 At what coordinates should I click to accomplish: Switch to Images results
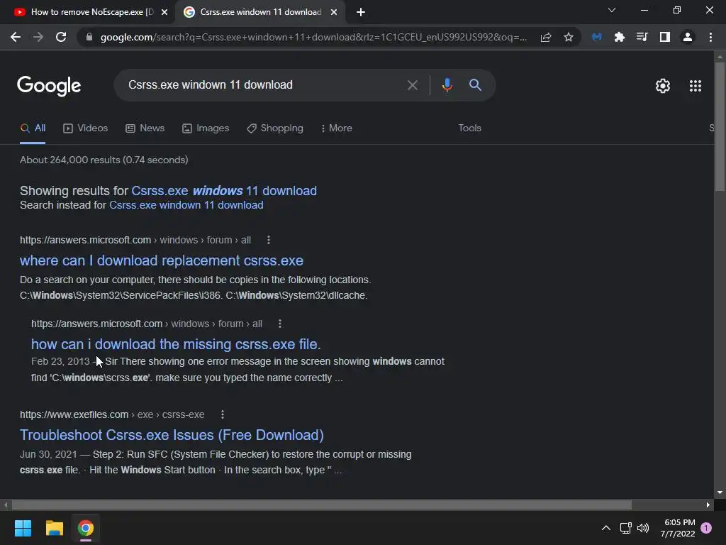click(206, 128)
